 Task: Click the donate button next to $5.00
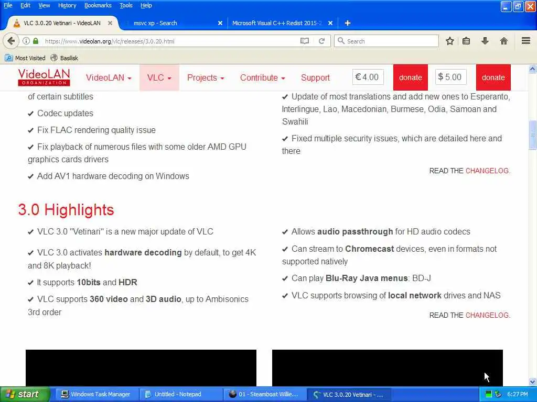click(493, 77)
